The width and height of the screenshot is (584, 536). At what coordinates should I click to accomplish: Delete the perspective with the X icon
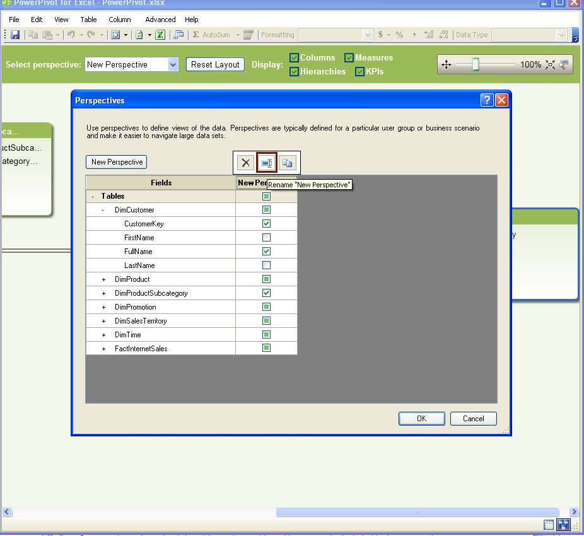(x=246, y=163)
